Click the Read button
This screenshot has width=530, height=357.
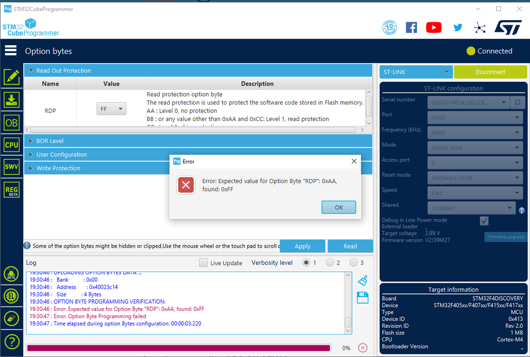point(350,246)
